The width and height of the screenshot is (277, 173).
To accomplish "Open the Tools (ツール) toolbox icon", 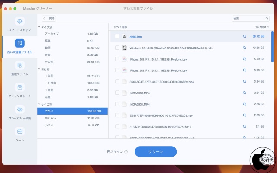I will pos(19,131).
